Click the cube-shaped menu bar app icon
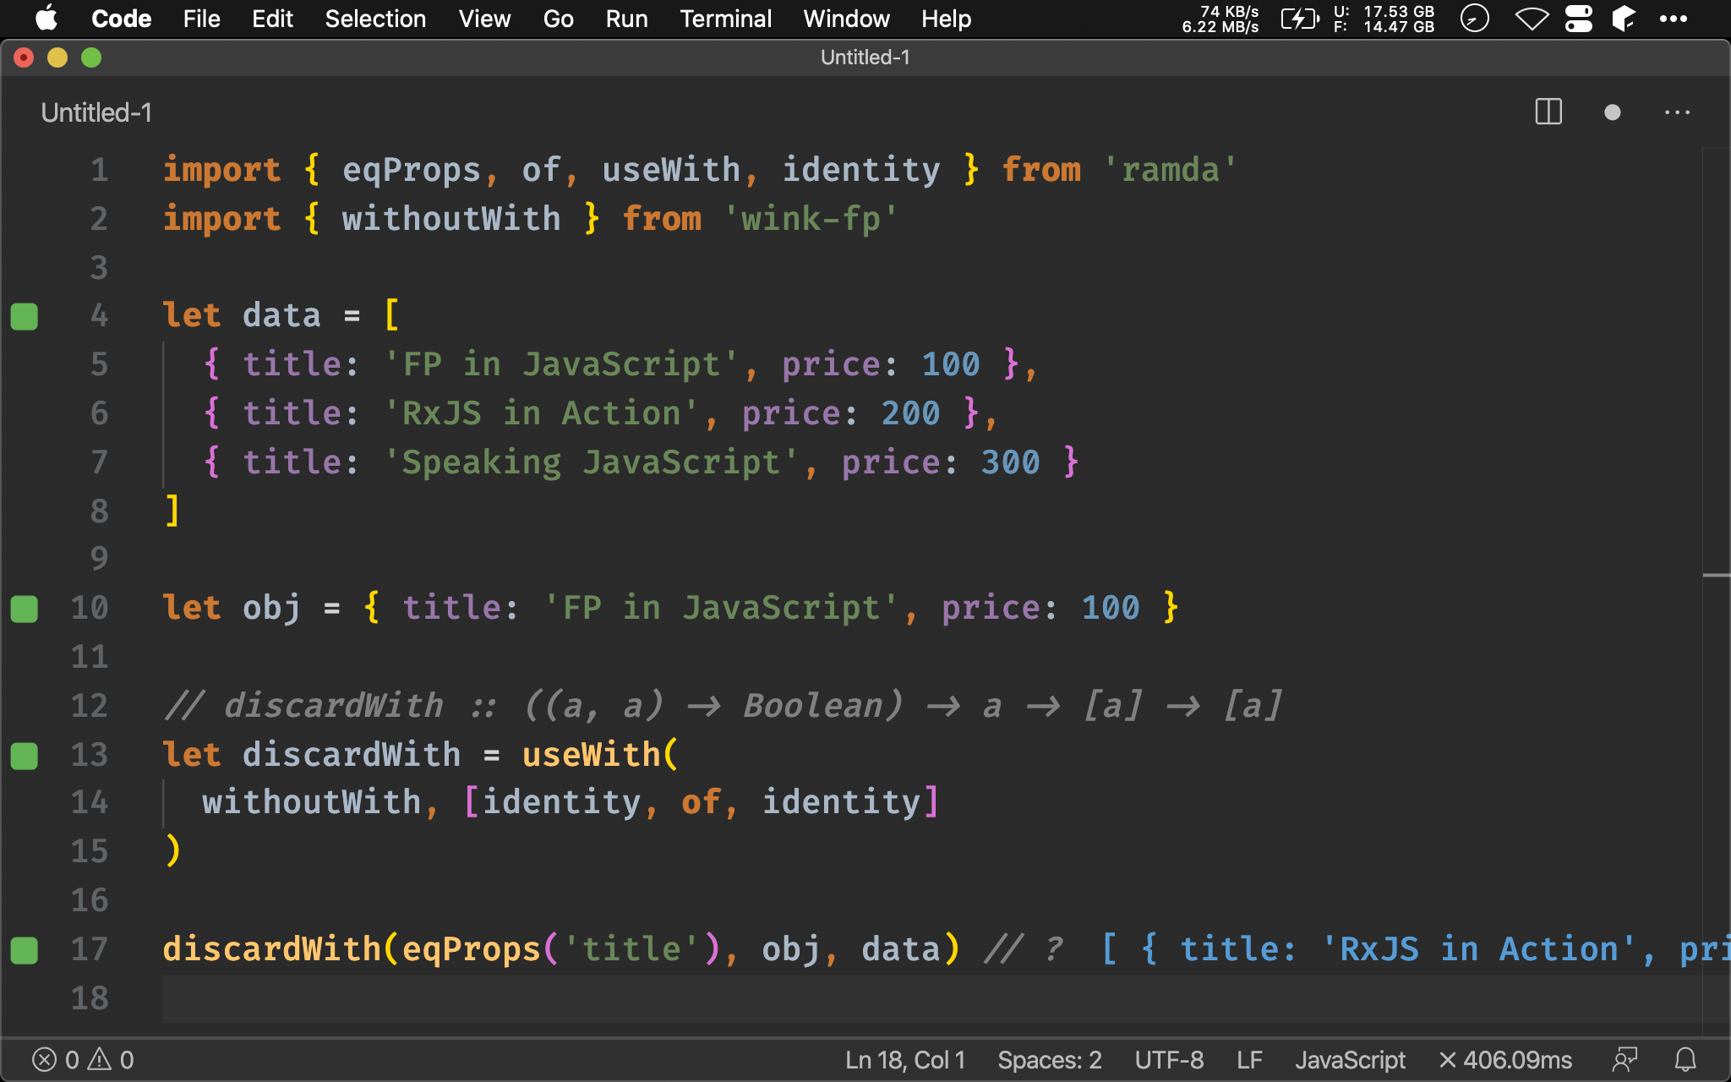The width and height of the screenshot is (1731, 1082). tap(1624, 19)
